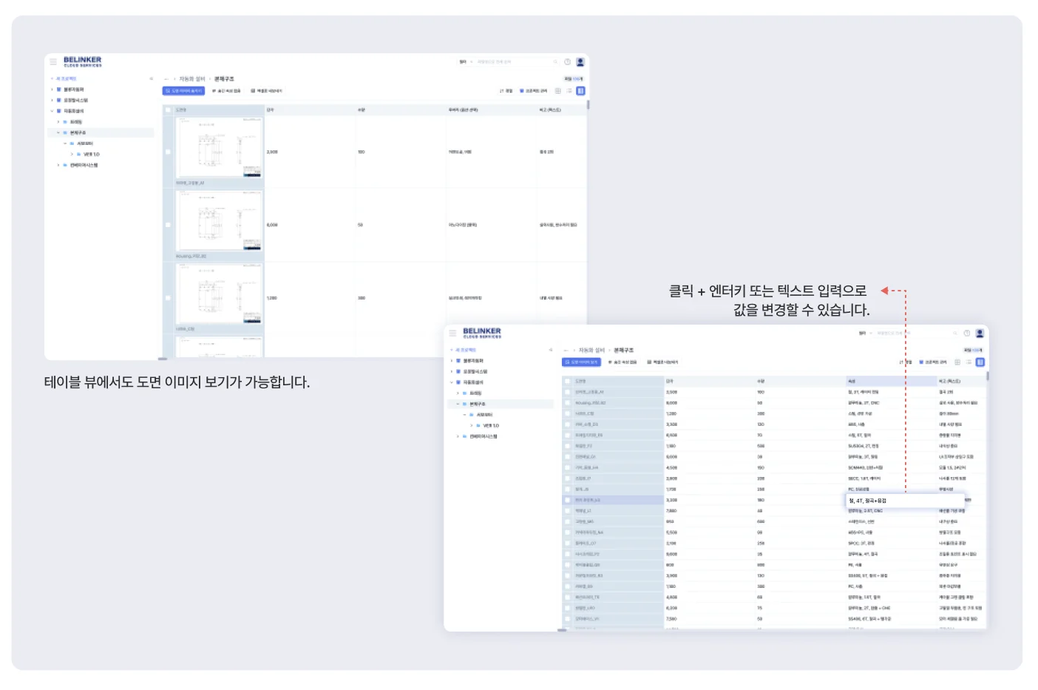Open the hamburger menu in the text-list window
Image resolution: width=1038 pixels, height=690 pixels.
coord(452,333)
